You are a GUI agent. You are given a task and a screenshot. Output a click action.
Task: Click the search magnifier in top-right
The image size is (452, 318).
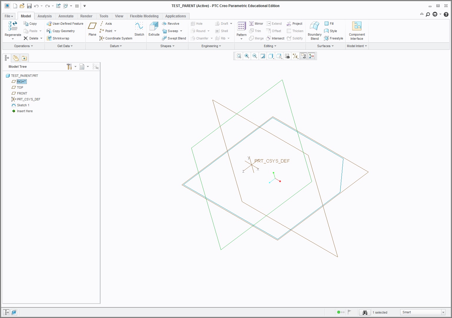[428, 14]
